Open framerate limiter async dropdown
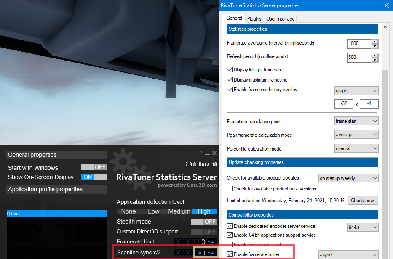This screenshot has height=259, width=393. [x=348, y=255]
